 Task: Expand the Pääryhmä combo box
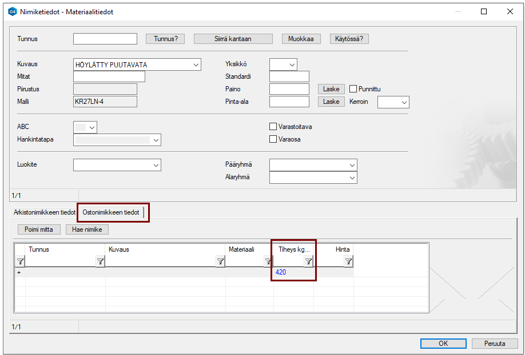[x=352, y=165]
